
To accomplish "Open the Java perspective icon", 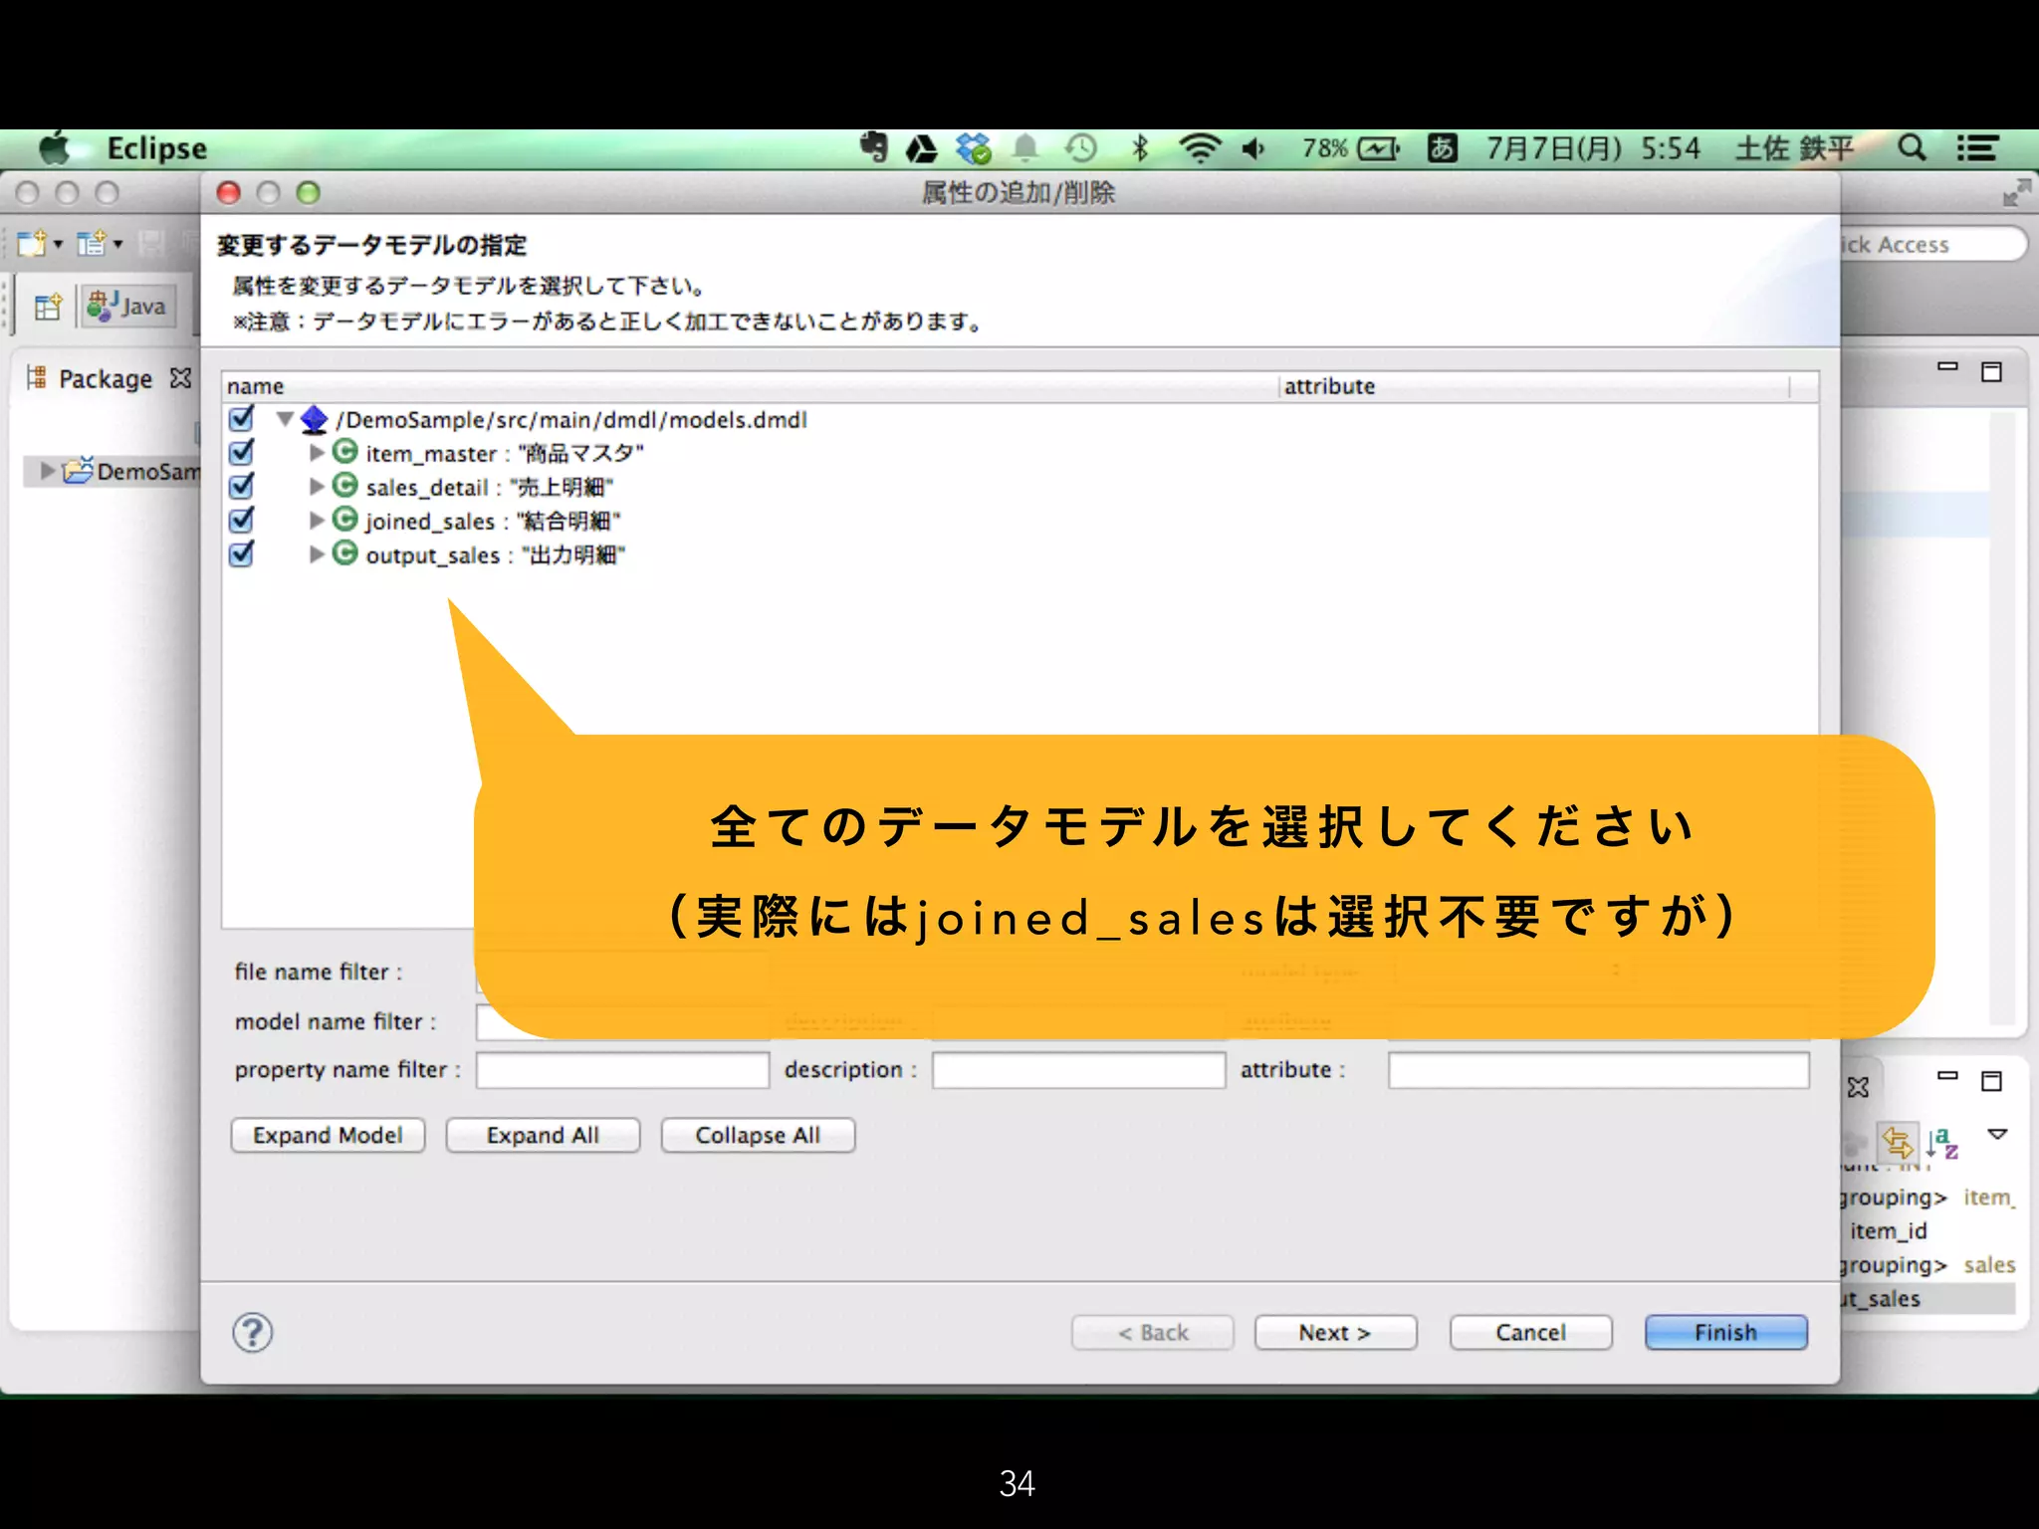I will [127, 306].
